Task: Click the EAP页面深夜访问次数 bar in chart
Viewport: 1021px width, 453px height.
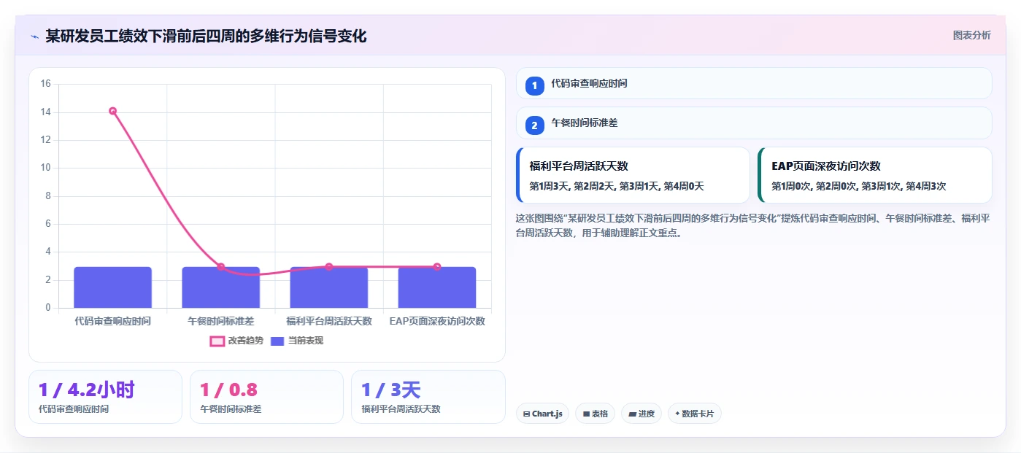Action: click(437, 287)
